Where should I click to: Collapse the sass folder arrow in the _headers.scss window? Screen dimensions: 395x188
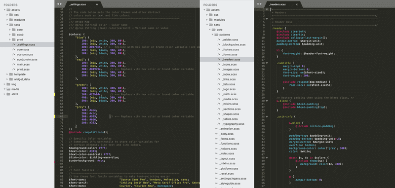(x=207, y=25)
